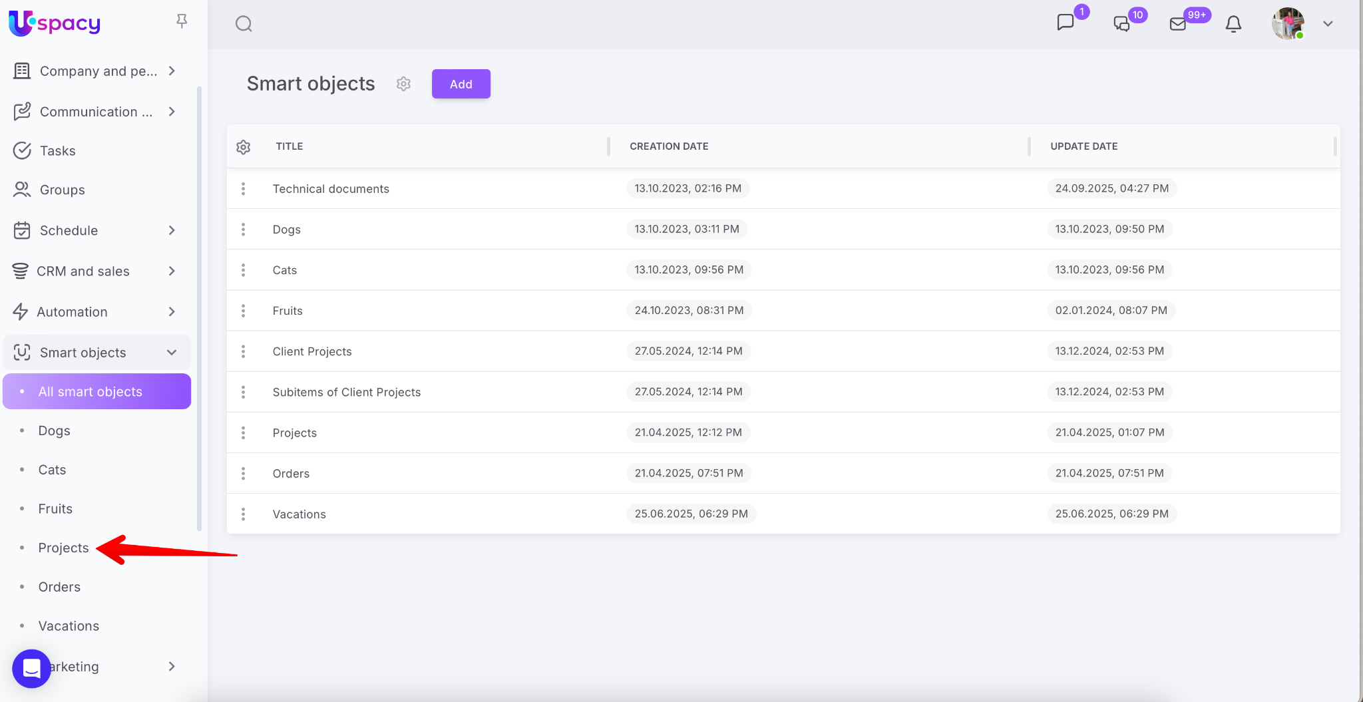Viewport: 1363px width, 702px height.
Task: Select Projects in the sidebar
Action: click(x=63, y=548)
